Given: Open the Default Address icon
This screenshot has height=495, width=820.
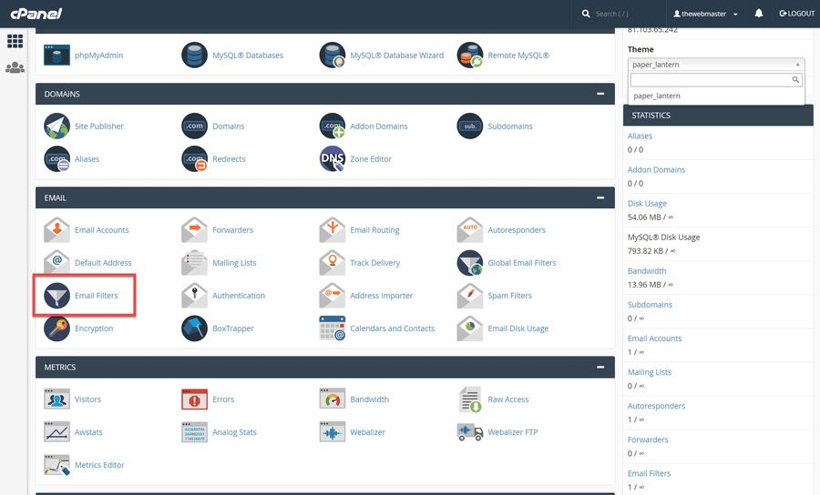Looking at the screenshot, I should click(x=56, y=263).
